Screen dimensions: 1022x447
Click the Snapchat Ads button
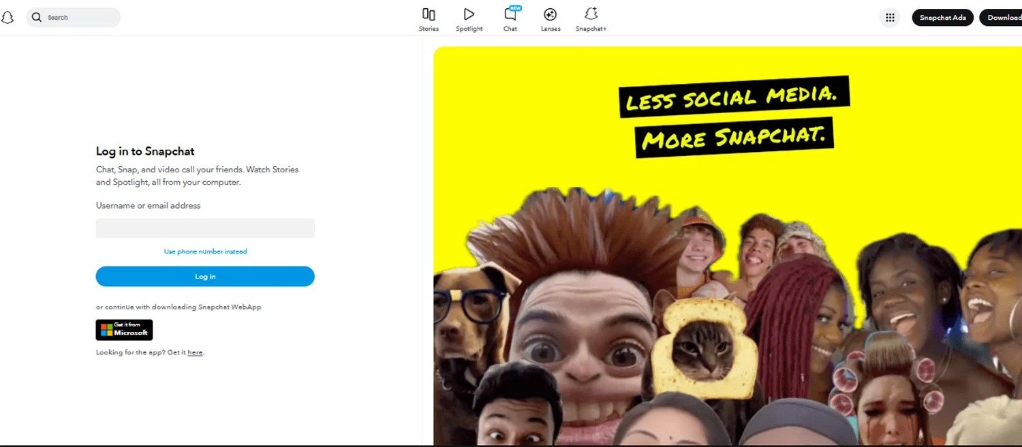943,18
